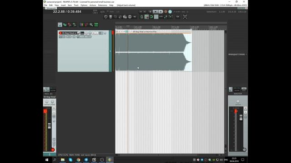Open the Help menu
The width and height of the screenshot is (291, 163).
pos(111,5)
